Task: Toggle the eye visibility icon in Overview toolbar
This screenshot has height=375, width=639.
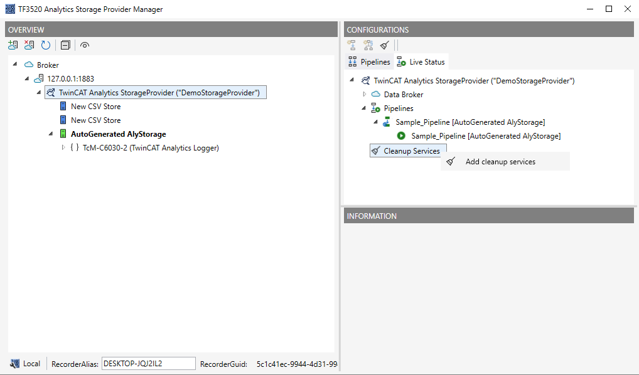Action: 84,45
